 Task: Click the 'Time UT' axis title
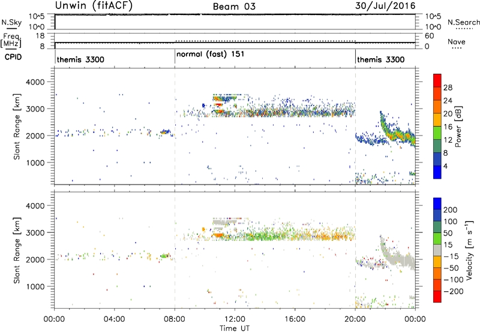[235, 328]
